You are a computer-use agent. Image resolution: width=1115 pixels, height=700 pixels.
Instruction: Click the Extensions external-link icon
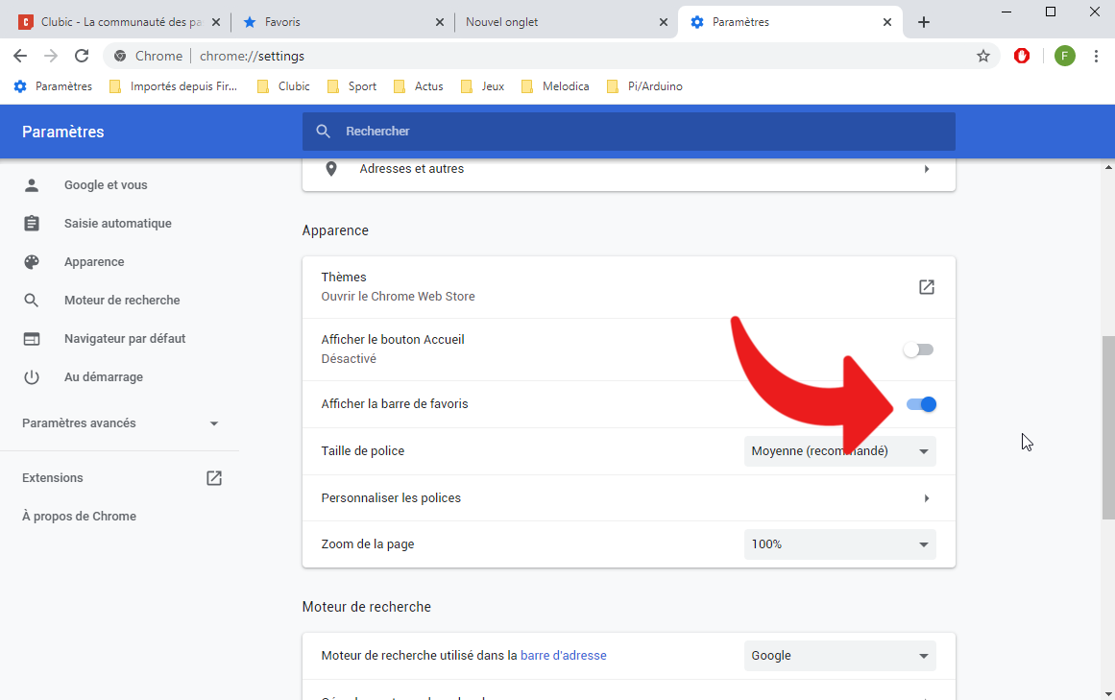pos(214,477)
